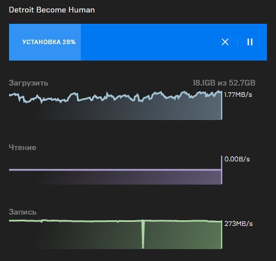The width and height of the screenshot is (276, 261).
Task: Click the 0.00B/s read speed value
Action: pyautogui.click(x=237, y=159)
